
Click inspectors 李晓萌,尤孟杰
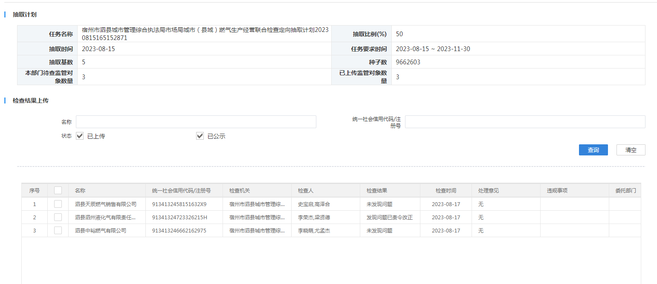coord(314,231)
